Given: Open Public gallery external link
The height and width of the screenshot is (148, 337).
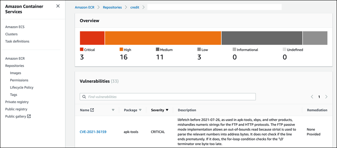Looking at the screenshot, I should click(x=18, y=116).
